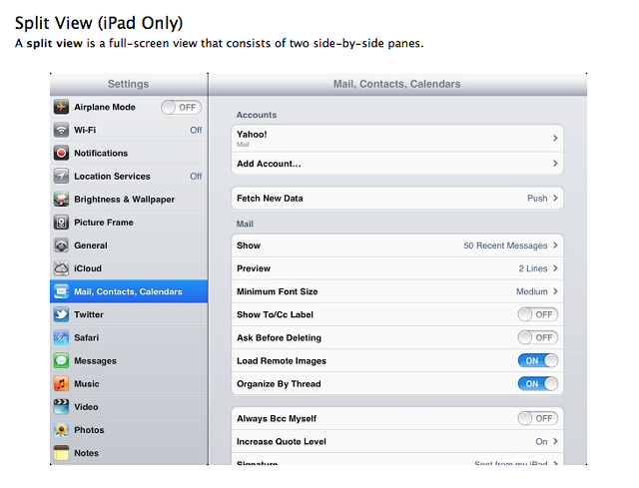Select Notifications in the Settings list
639x488 pixels.
[x=129, y=153]
